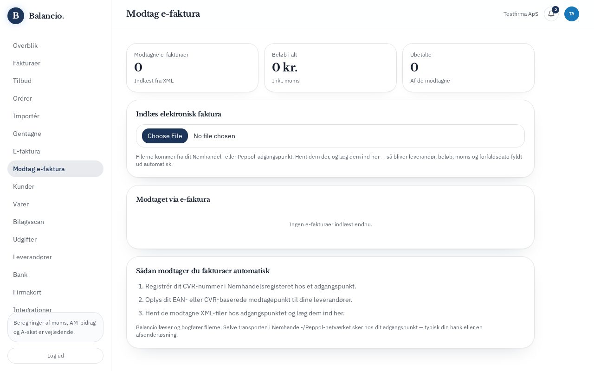The image size is (594, 371).
Task: Click step 'Oplys dit EAN- eller CVR-baserede' text
Action: tap(249, 300)
